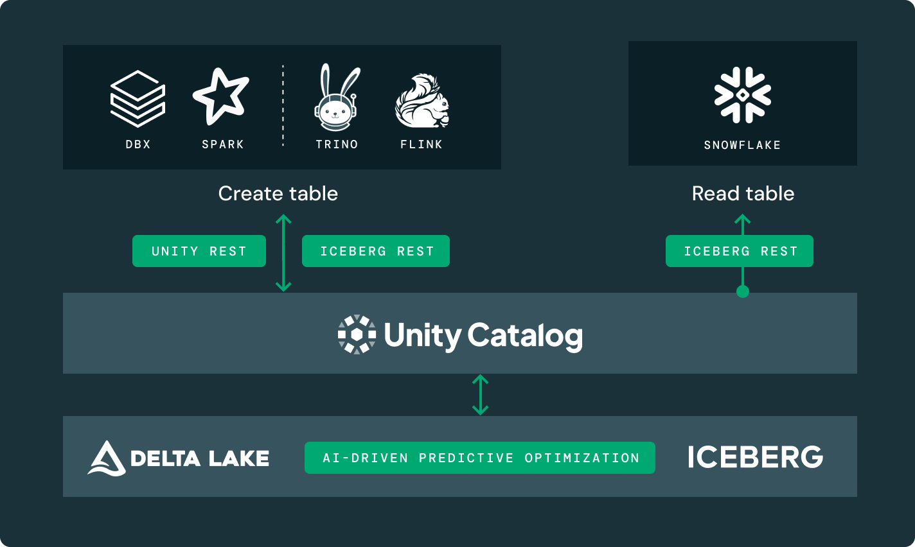Click the Create table label
915x547 pixels.
[x=278, y=193]
